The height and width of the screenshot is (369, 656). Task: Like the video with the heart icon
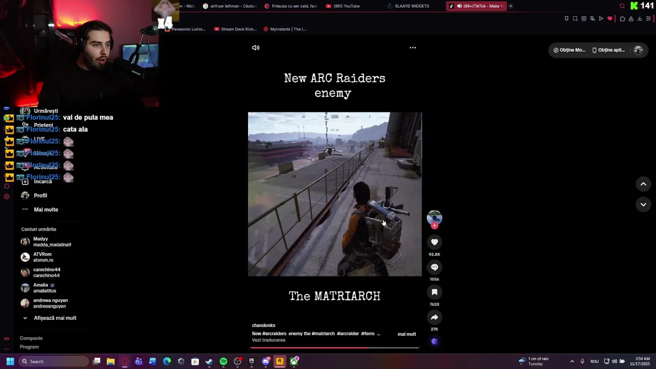pos(435,242)
